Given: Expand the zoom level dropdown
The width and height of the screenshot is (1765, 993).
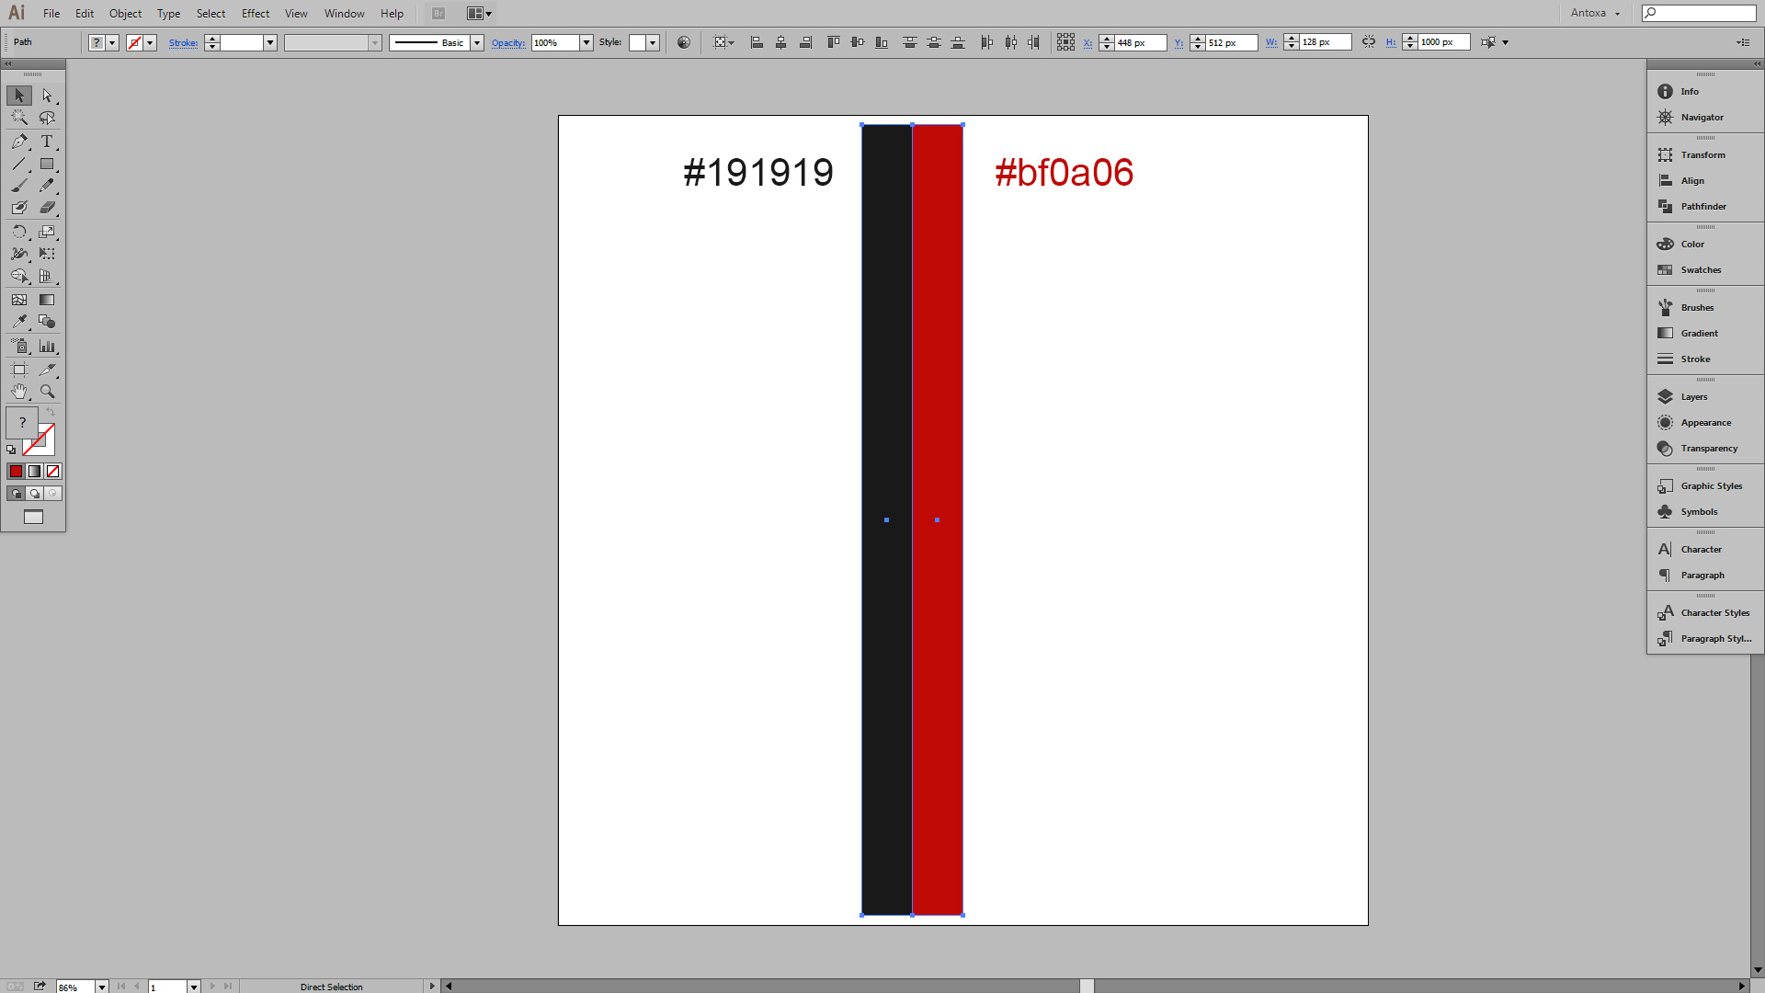Looking at the screenshot, I should 102,987.
